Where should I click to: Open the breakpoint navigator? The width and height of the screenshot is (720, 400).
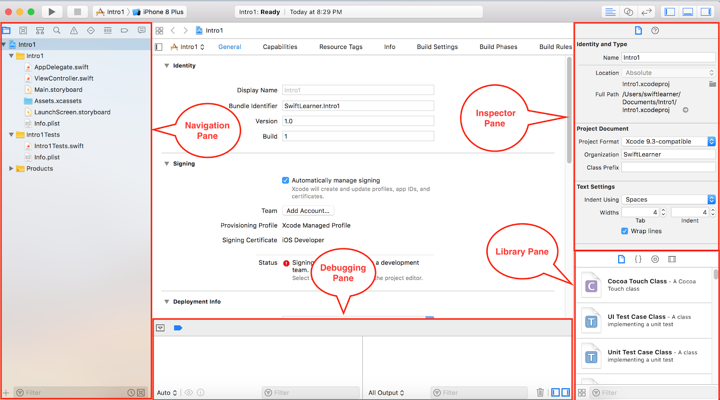click(x=125, y=31)
